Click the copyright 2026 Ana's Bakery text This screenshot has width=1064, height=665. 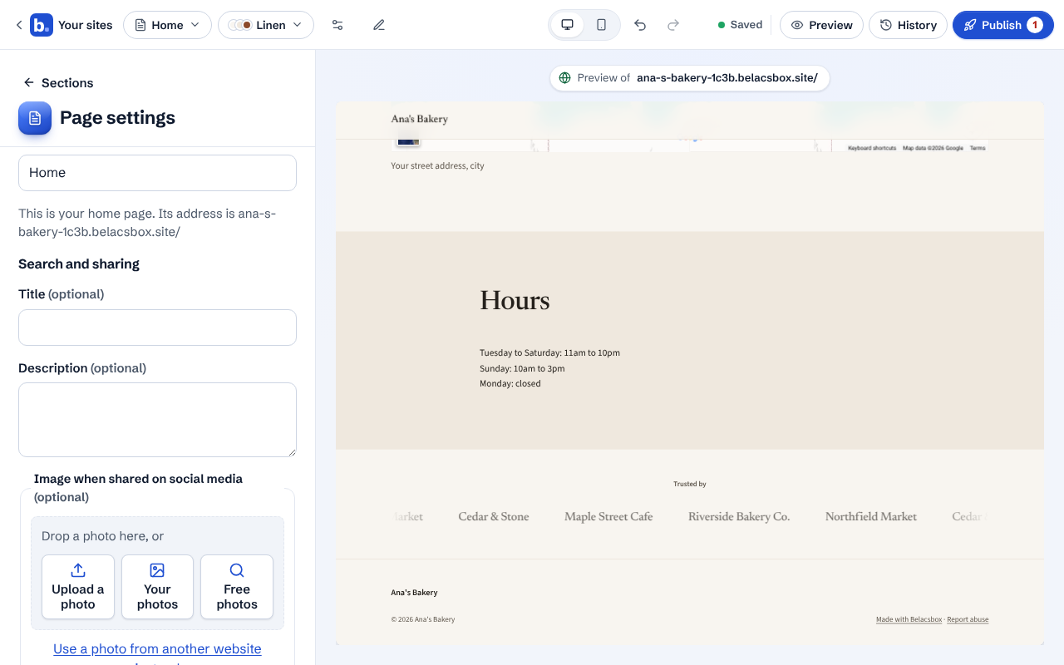tap(423, 619)
